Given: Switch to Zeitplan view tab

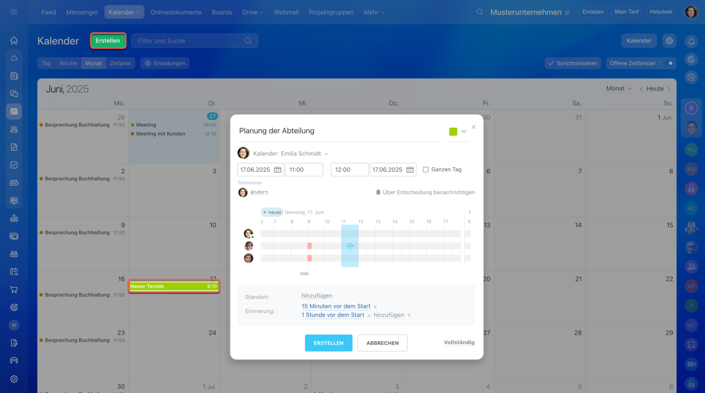Looking at the screenshot, I should coord(121,63).
